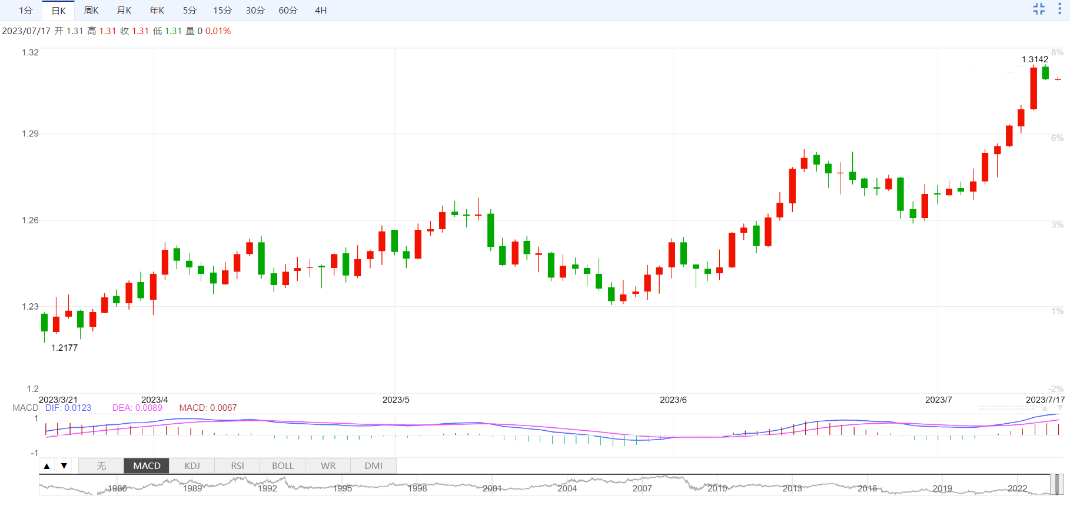Click the black up triangle beside indicator tabs
The height and width of the screenshot is (516, 1070).
click(x=47, y=466)
